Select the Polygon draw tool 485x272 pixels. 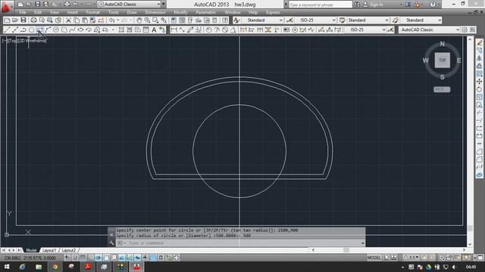click(31, 29)
